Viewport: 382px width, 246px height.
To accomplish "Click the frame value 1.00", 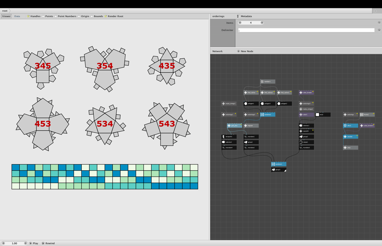I will [15, 243].
